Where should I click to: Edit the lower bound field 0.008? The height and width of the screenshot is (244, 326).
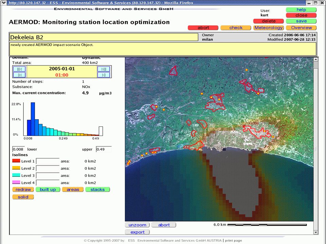(18, 149)
